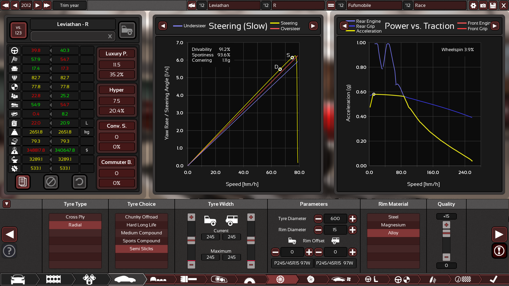Increase Tyre Diameter with plus button
509x286 pixels.
[x=352, y=219]
